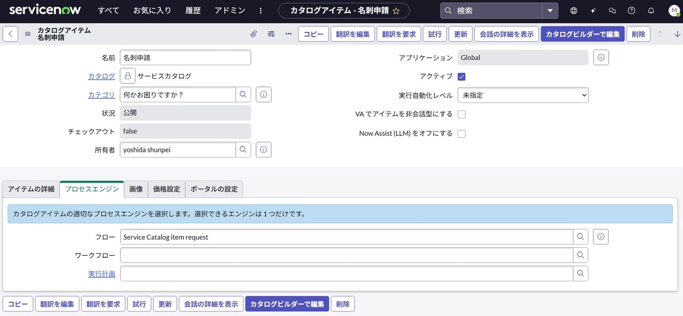This screenshot has height=316, width=683.
Task: Open the help question mark icon
Action: [632, 11]
